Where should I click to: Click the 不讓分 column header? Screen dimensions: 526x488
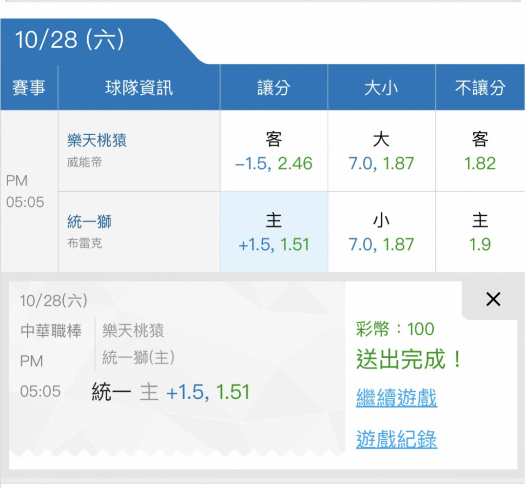(480, 87)
